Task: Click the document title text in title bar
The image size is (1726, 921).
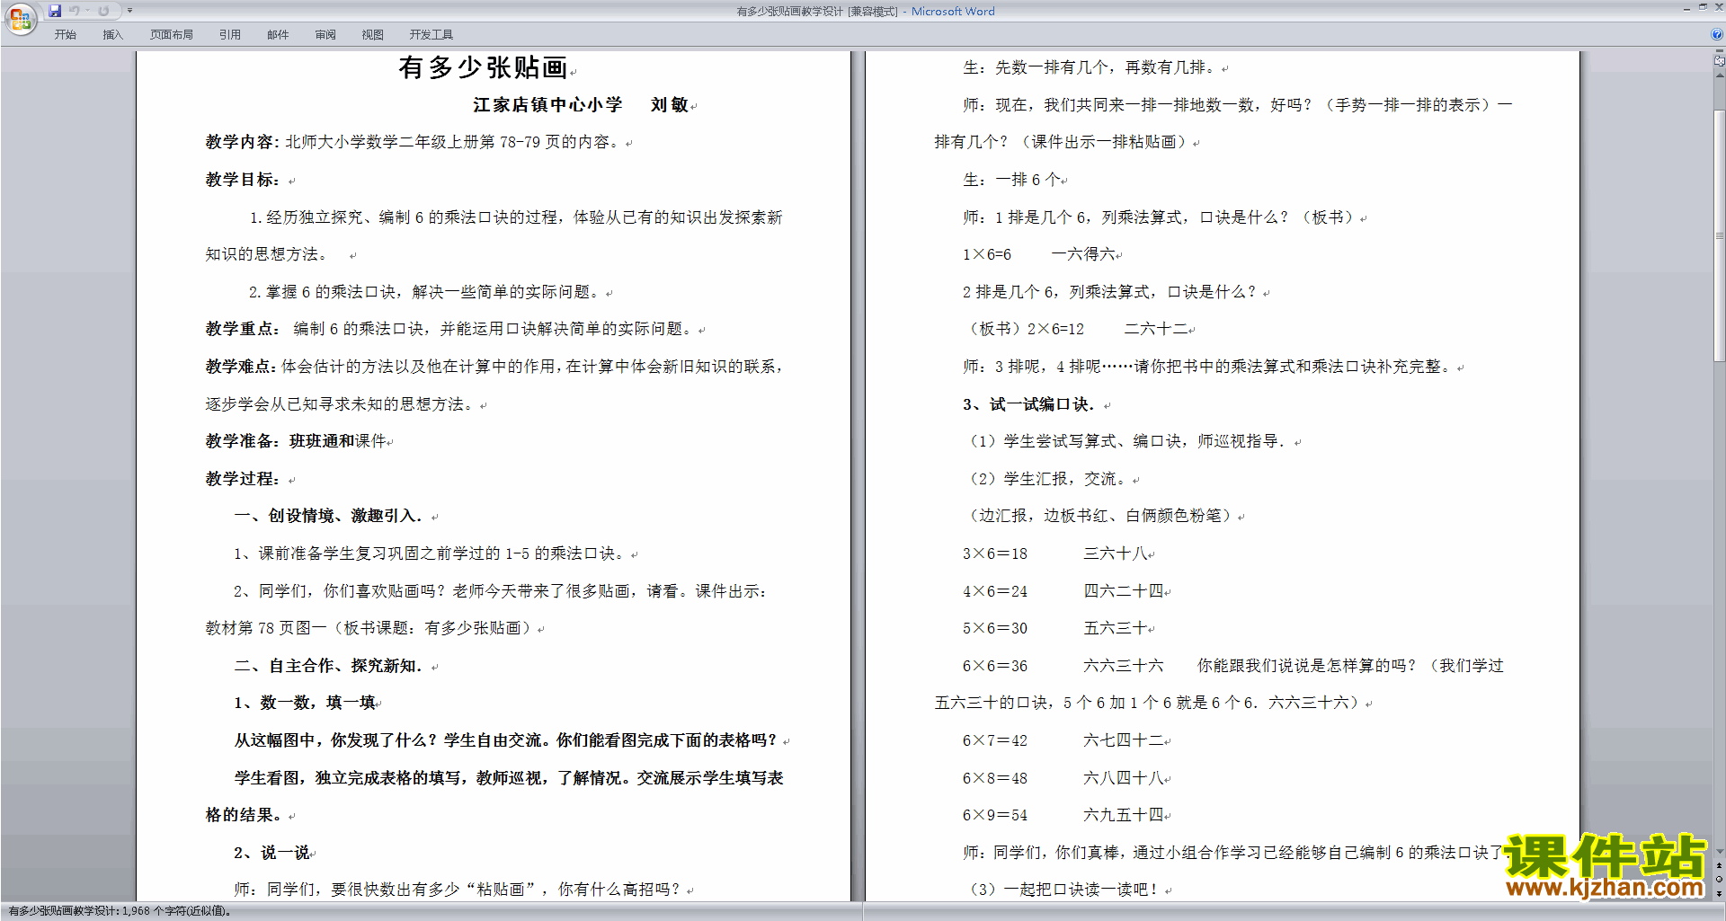Action: pyautogui.click(x=865, y=12)
